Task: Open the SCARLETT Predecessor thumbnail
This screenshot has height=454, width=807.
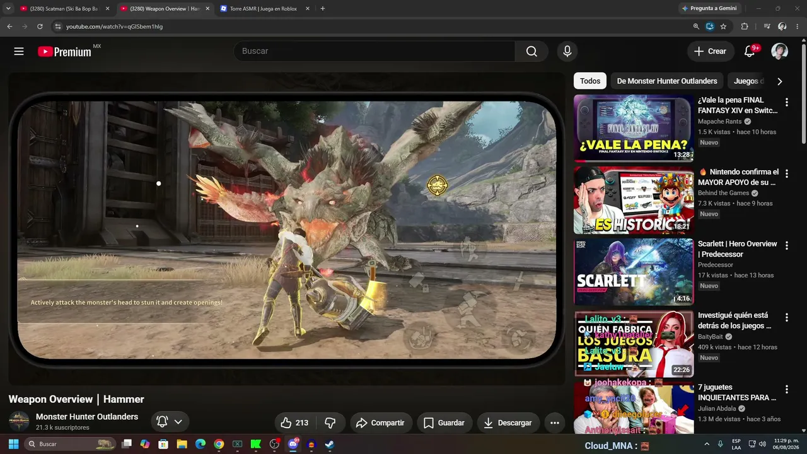Action: [634, 272]
